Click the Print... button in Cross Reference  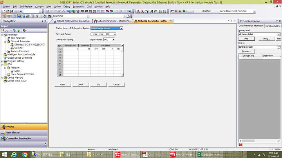[x=267, y=39]
